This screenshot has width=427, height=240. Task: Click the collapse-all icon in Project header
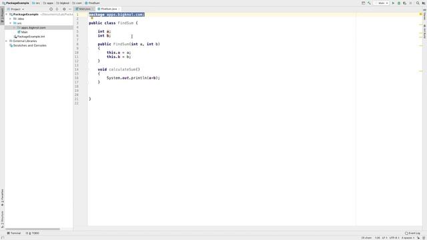[x=57, y=9]
